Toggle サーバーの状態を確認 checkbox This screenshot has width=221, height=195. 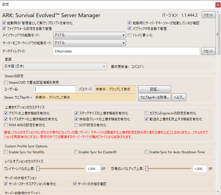coord(75,184)
